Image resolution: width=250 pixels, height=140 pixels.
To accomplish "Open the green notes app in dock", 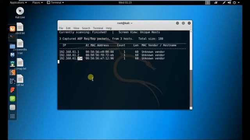I will 12,98.
